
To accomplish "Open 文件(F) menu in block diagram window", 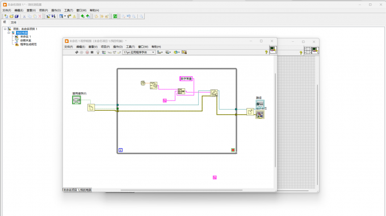I will point(69,46).
